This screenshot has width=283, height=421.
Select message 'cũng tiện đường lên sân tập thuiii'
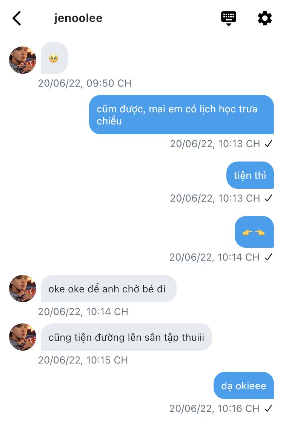point(126,337)
